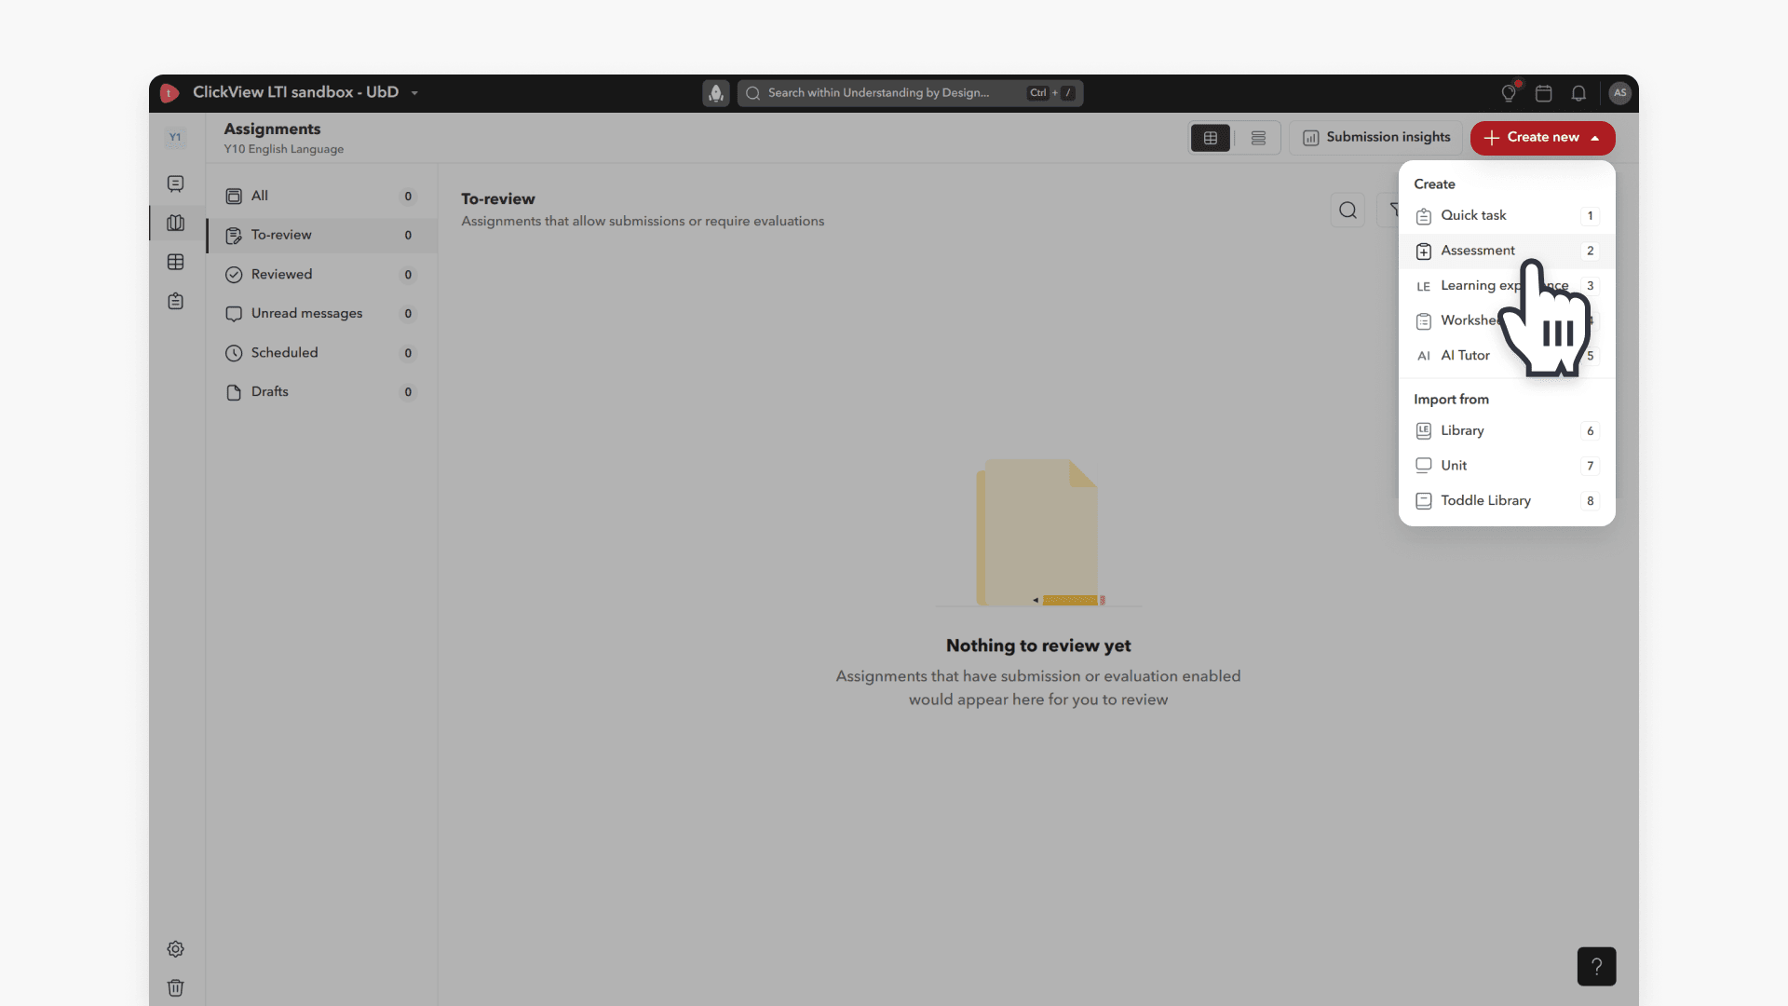Switch to grid view layout
1788x1006 pixels.
click(1211, 138)
